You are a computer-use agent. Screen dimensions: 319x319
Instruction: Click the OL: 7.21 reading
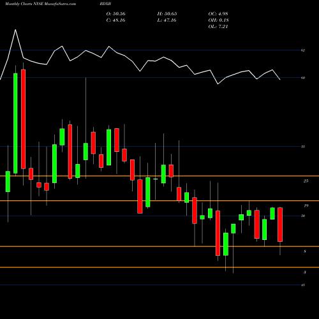(x=218, y=27)
